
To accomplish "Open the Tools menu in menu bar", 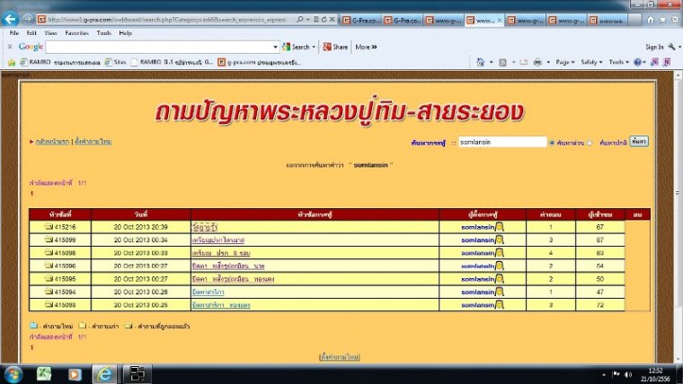I will click(104, 32).
